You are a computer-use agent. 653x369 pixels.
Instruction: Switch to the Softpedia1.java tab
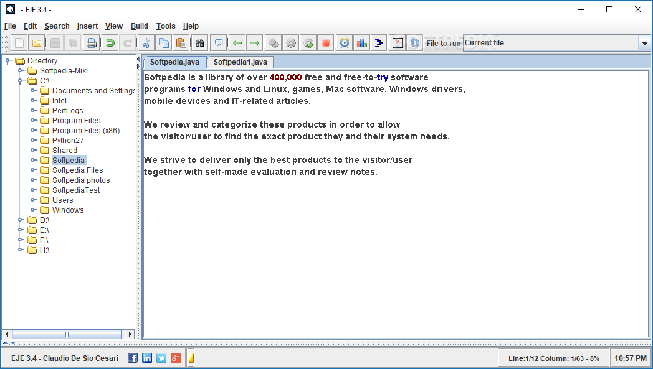[241, 62]
